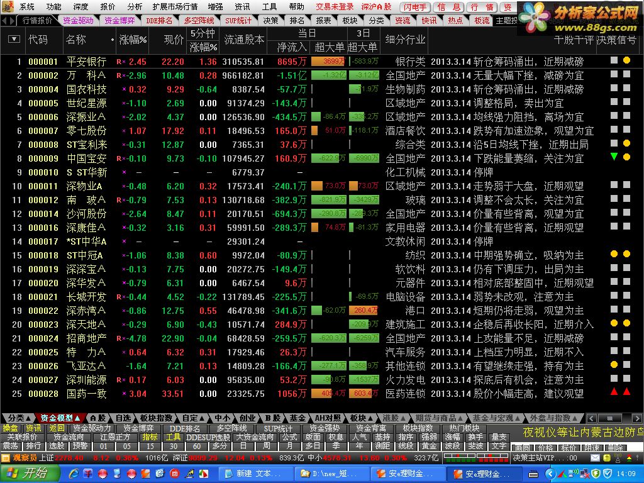The width and height of the screenshot is (644, 483).
Task: Click the keyboard input method icon in system tray
Action: [533, 474]
